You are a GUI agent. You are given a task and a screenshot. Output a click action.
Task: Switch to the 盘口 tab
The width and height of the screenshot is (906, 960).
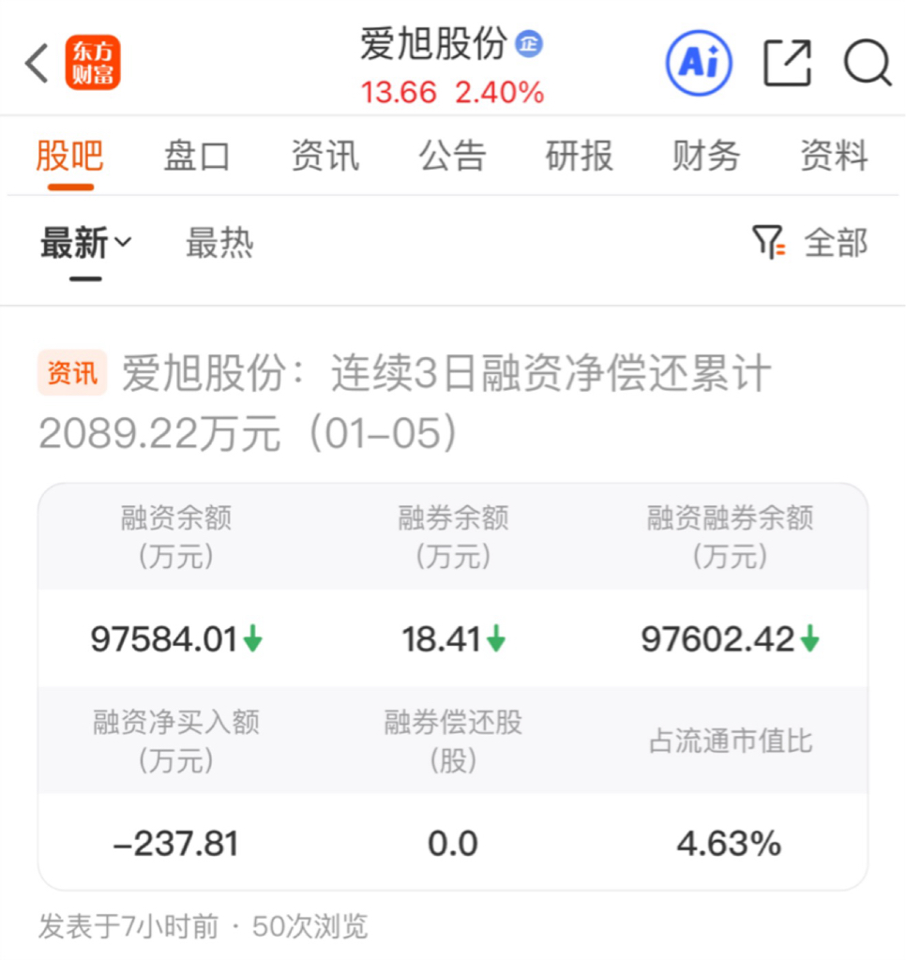coord(197,156)
